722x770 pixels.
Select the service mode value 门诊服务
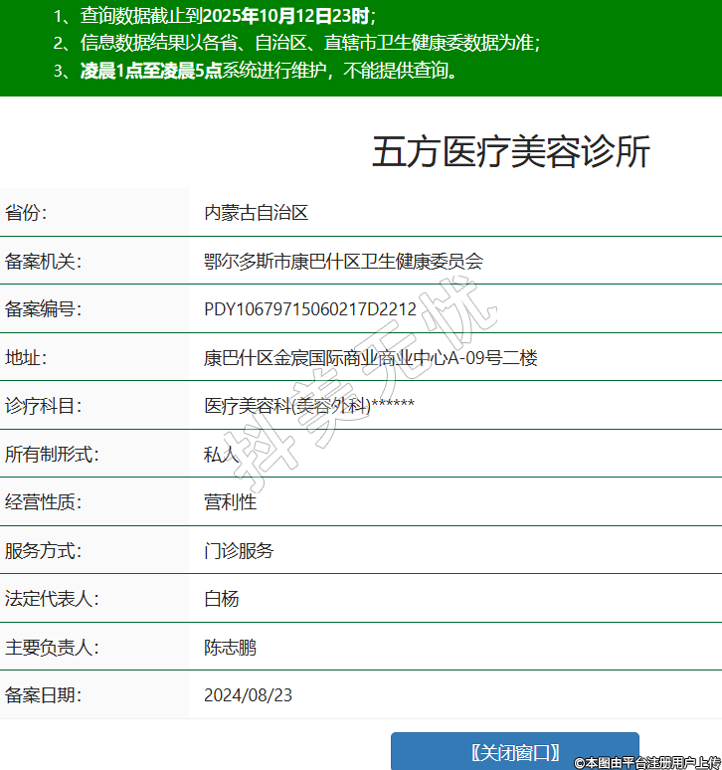pos(239,550)
